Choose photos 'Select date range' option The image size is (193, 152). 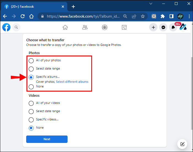(31, 69)
